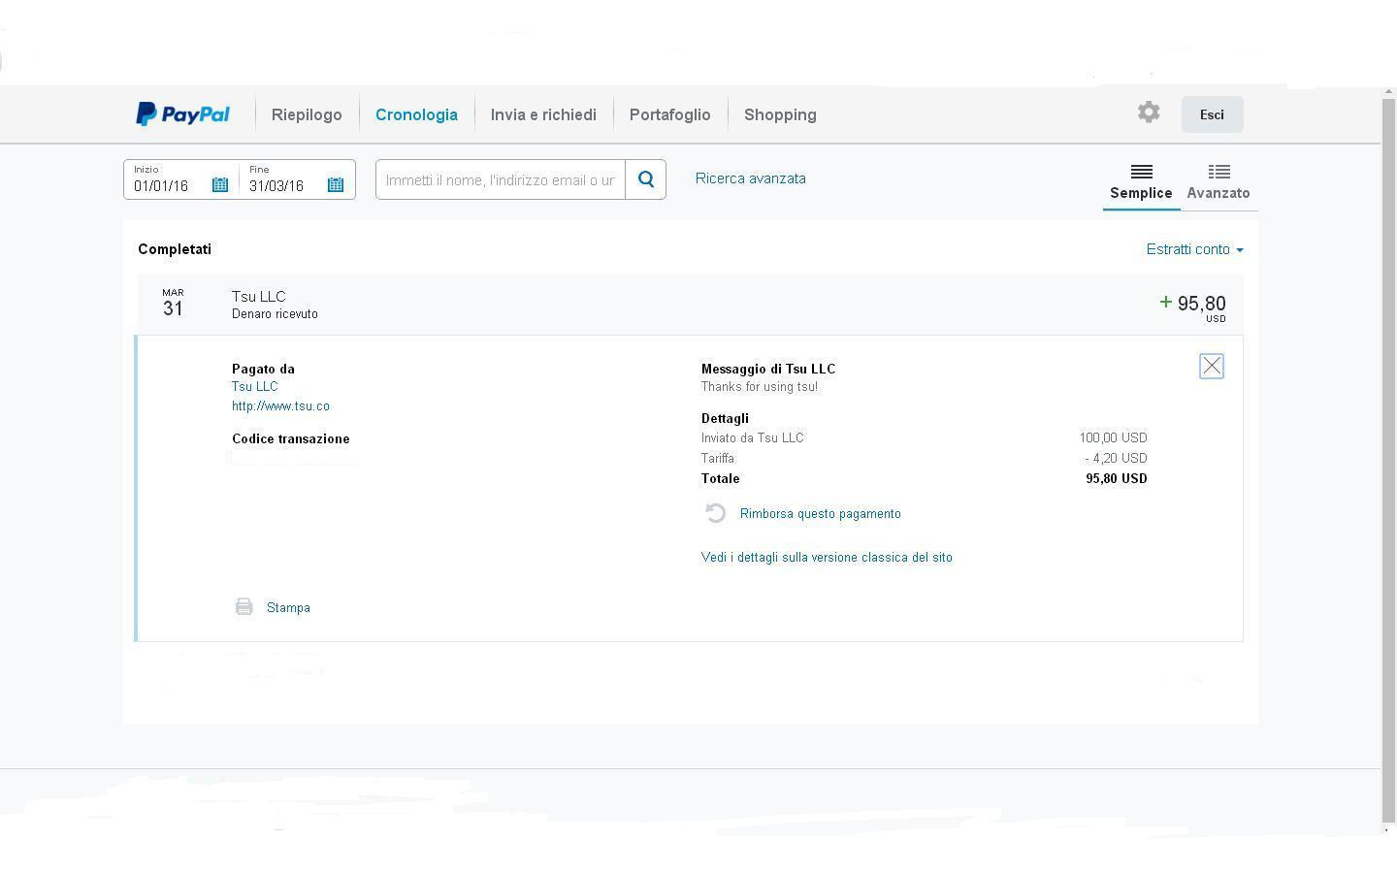The height and width of the screenshot is (873, 1397).
Task: Open the end date calendar picker
Action: point(336,185)
